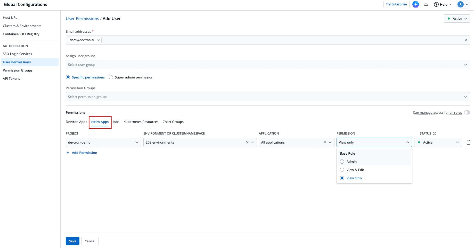Toggle Can manage access for all roles
The image size is (474, 248).
pos(467,112)
